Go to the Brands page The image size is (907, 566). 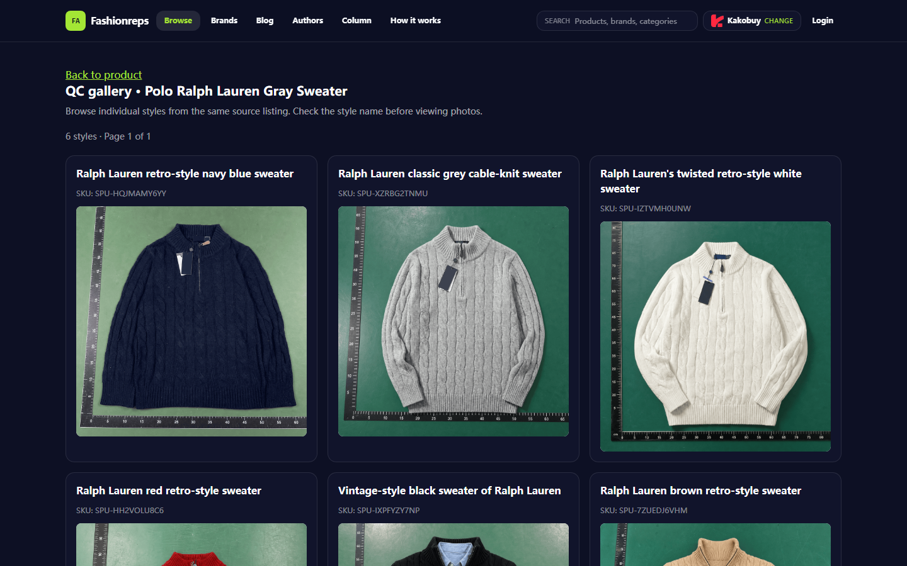point(224,21)
